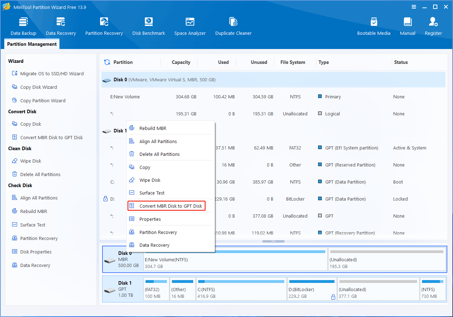Select Copy in the context menu
Image resolution: width=453 pixels, height=317 pixels.
tap(171, 167)
